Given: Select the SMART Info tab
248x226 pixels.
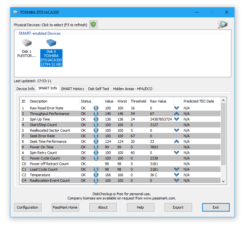Looking at the screenshot, I should [x=48, y=88].
